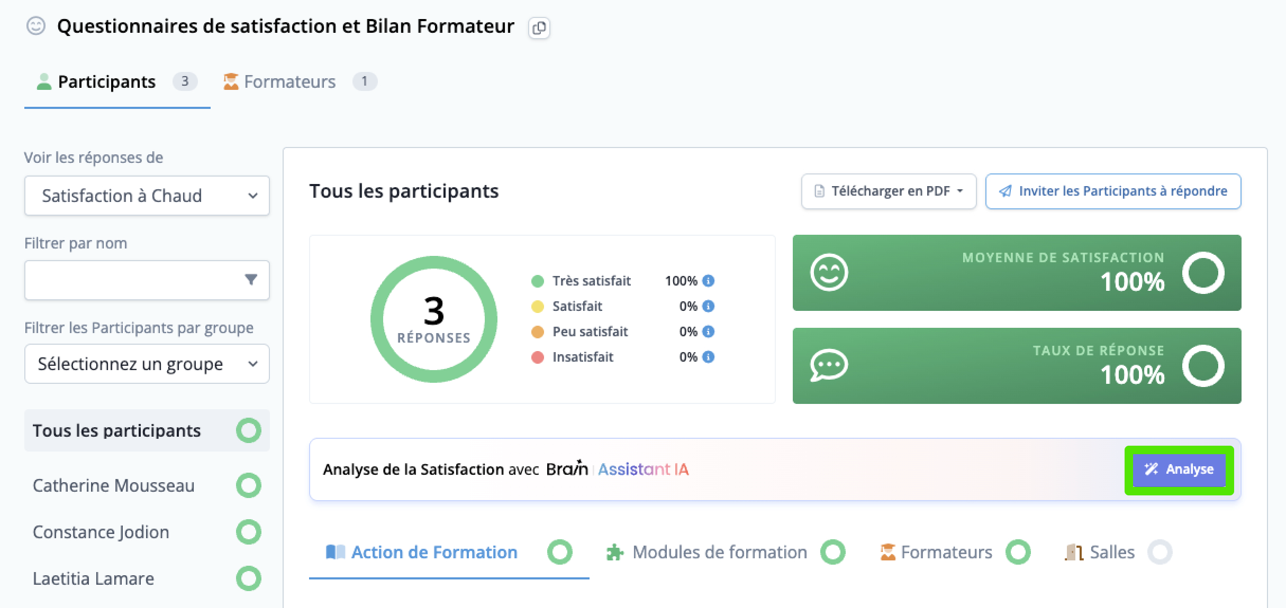Open the Satisfaction à Chaud dropdown
This screenshot has width=1286, height=608.
pyautogui.click(x=147, y=196)
